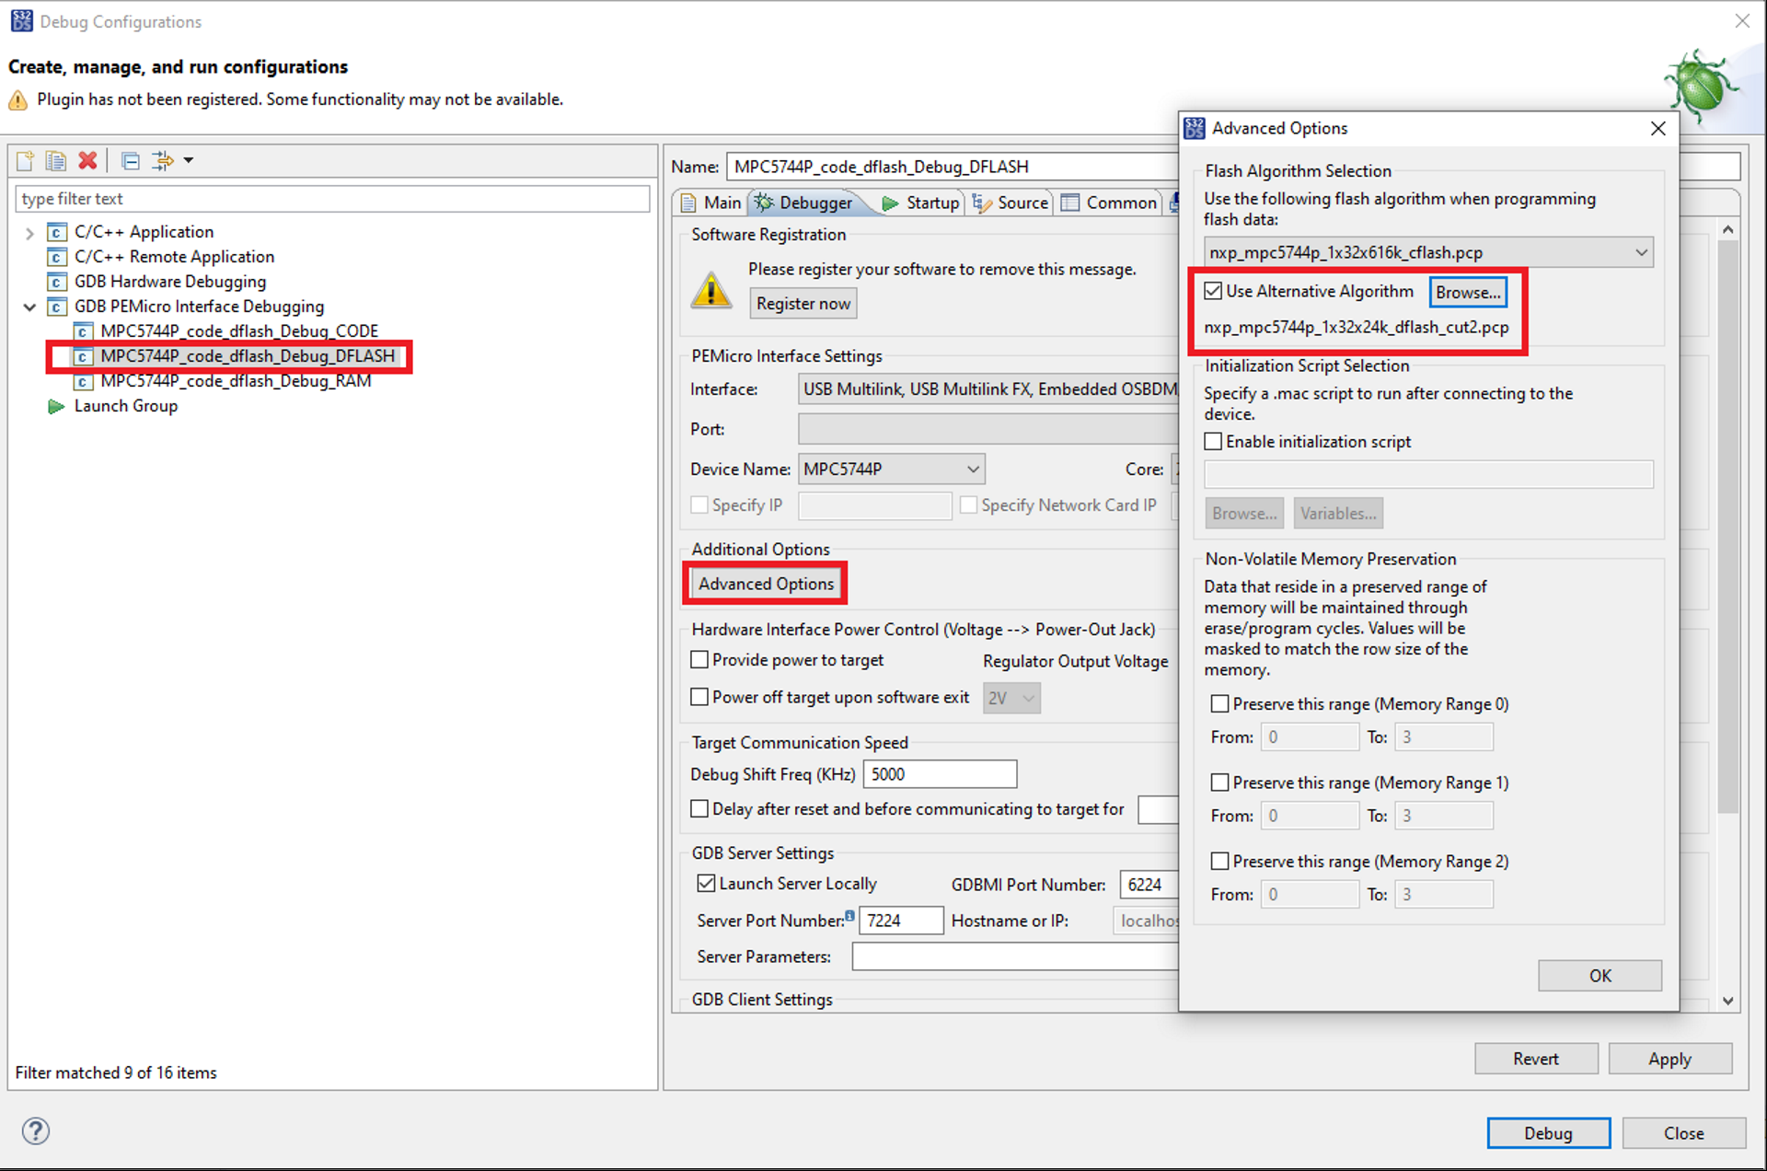The width and height of the screenshot is (1767, 1171).
Task: Click the Duplicate launch configuration icon
Action: click(56, 161)
